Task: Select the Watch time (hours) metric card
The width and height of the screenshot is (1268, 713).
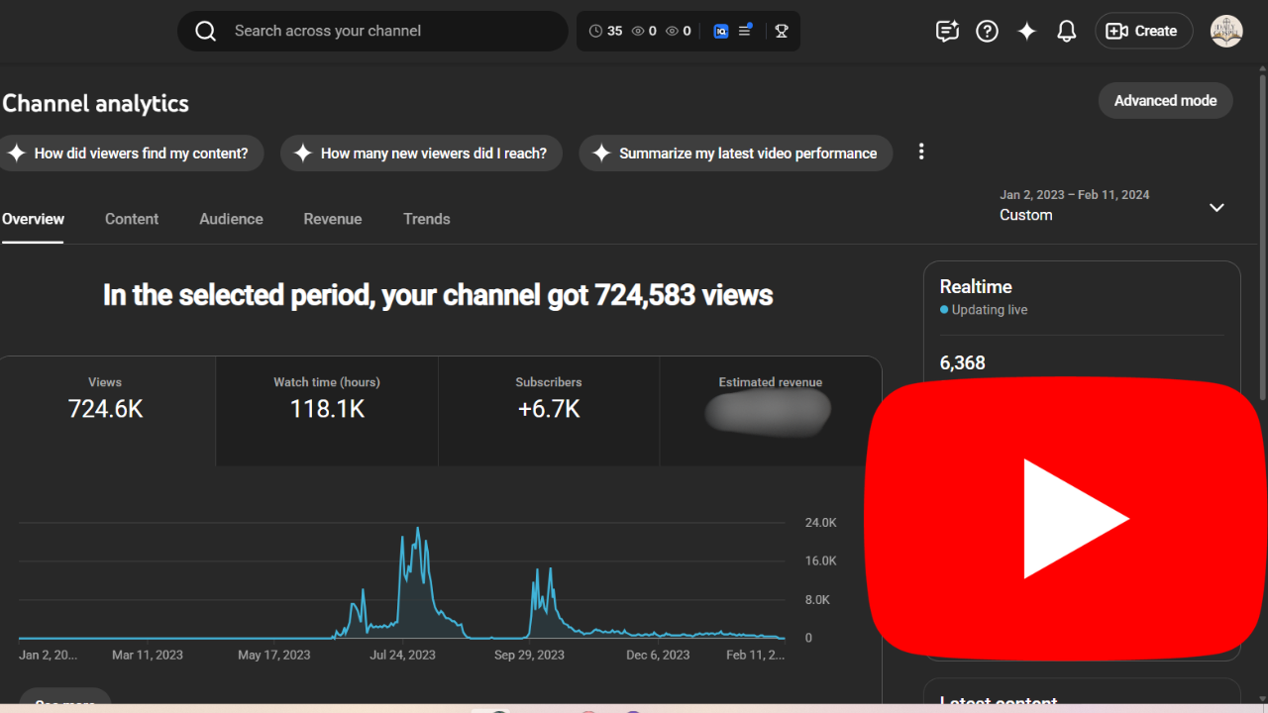Action: point(327,411)
